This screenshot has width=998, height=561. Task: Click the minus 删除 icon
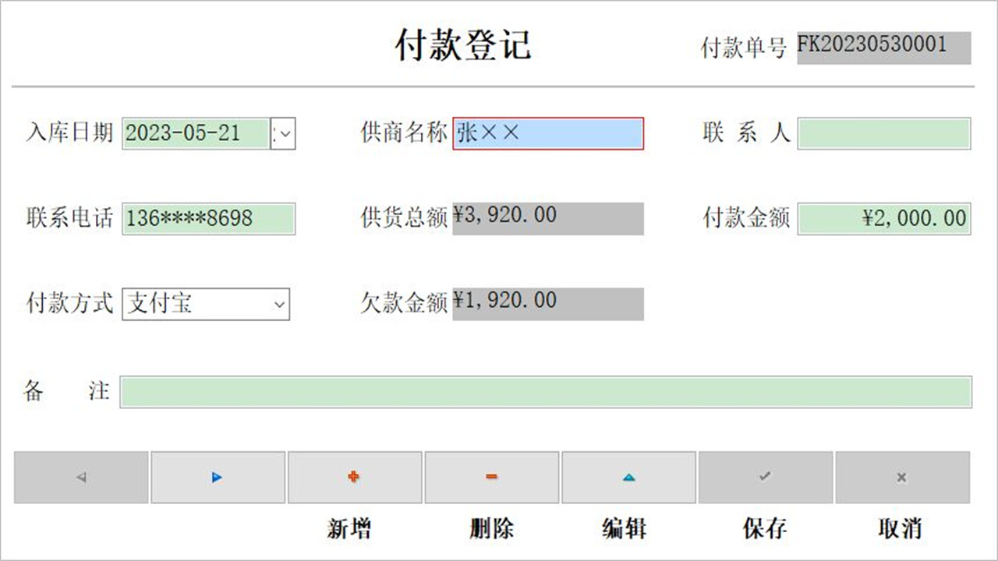pos(491,477)
